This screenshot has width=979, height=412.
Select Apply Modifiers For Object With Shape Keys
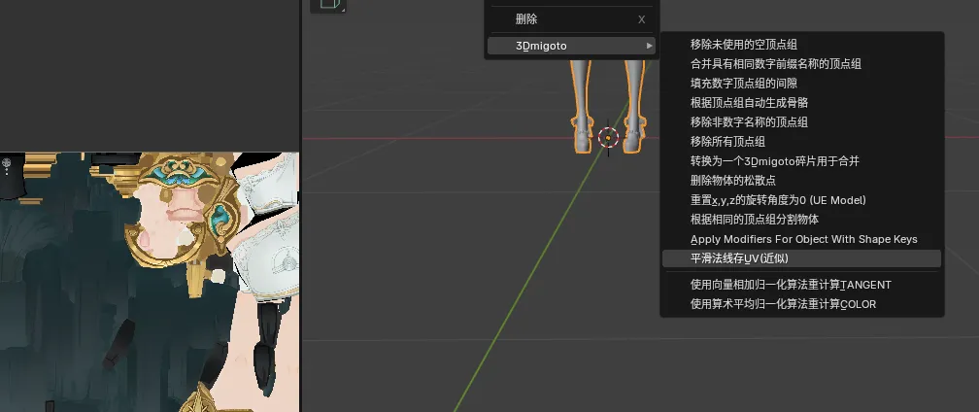[801, 239]
